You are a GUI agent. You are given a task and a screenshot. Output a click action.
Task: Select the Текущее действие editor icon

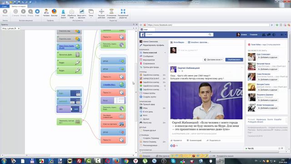pyautogui.click(x=101, y=11)
